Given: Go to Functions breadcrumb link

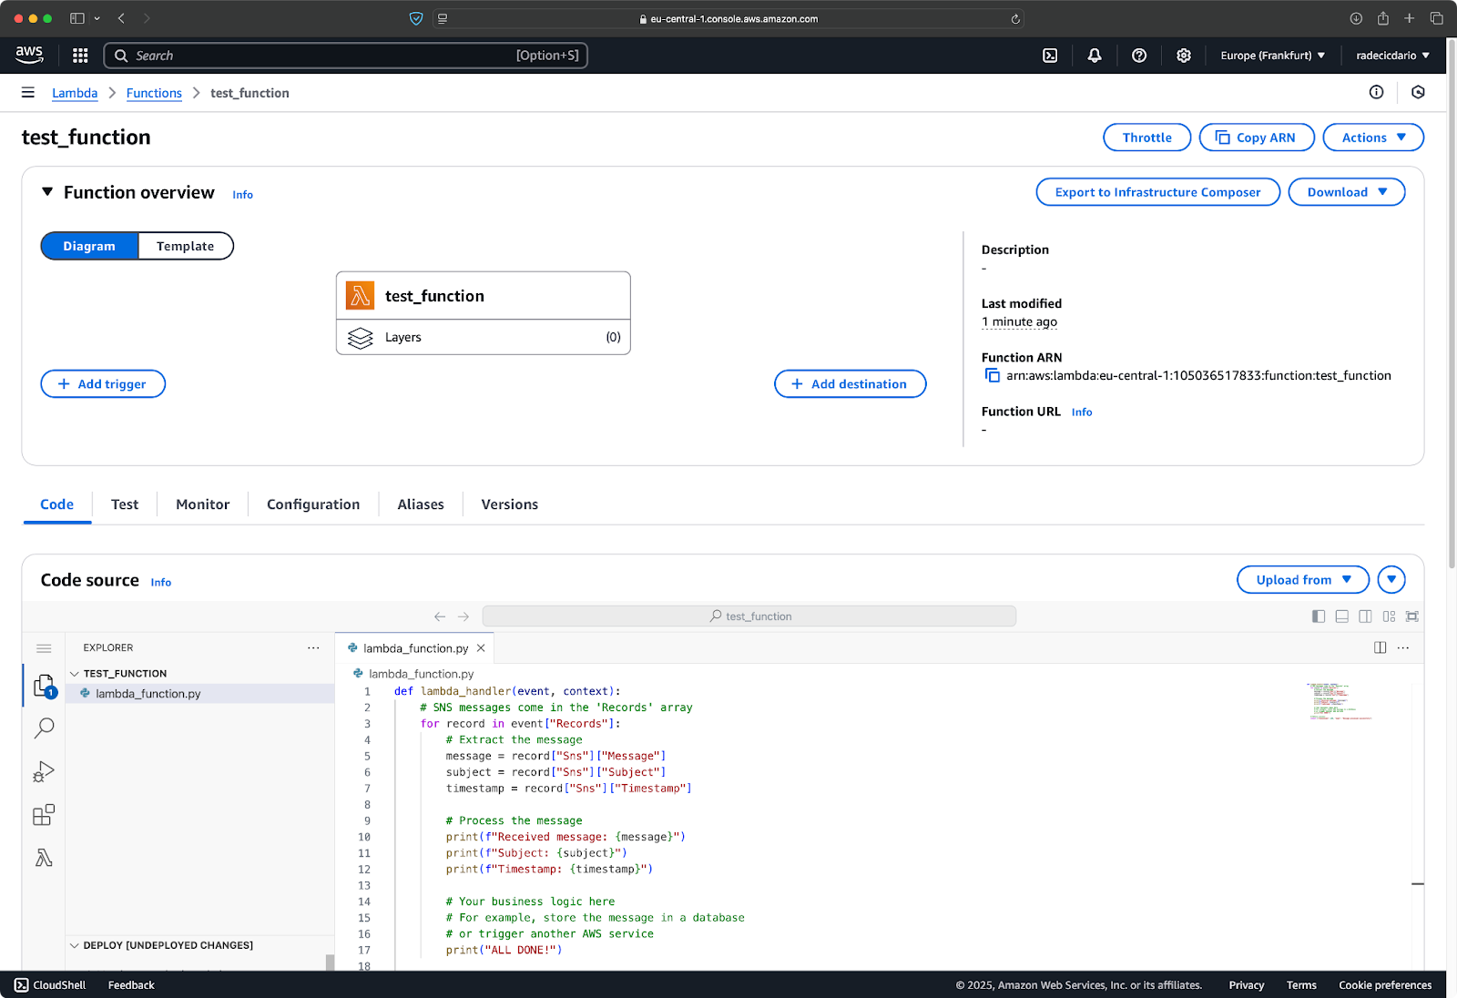Looking at the screenshot, I should (154, 93).
